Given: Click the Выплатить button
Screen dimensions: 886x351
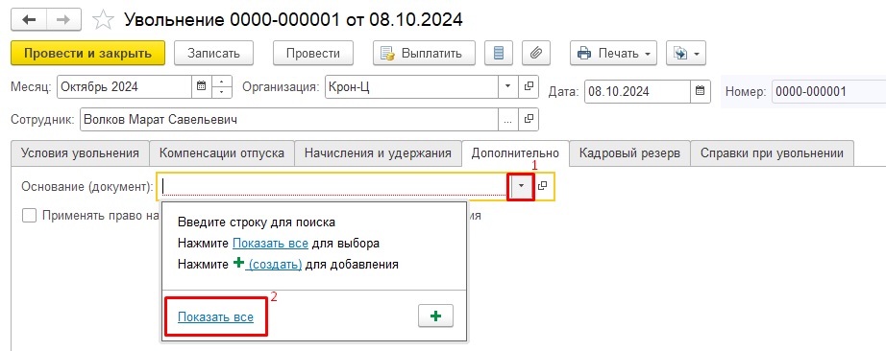Looking at the screenshot, I should [x=424, y=53].
